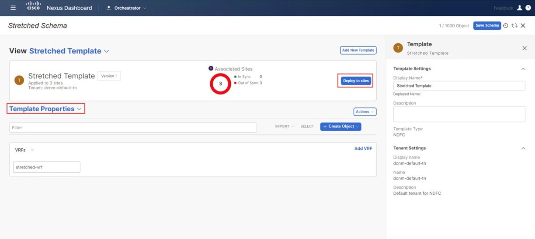Click the Add VRF link

[x=363, y=149]
